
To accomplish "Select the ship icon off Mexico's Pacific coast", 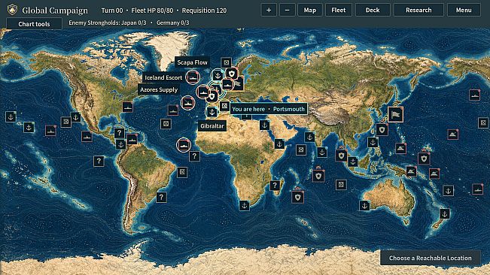I will [87, 136].
